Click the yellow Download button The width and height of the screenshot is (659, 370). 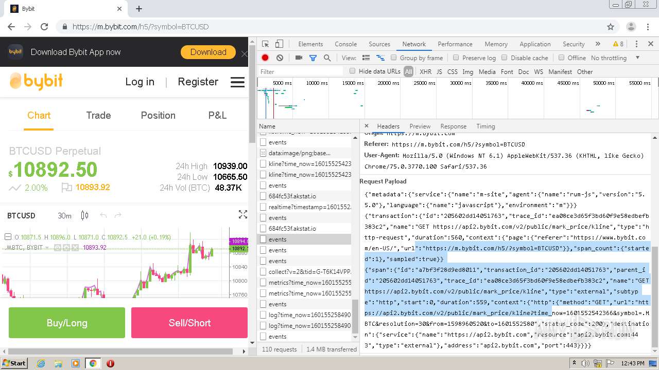click(208, 52)
